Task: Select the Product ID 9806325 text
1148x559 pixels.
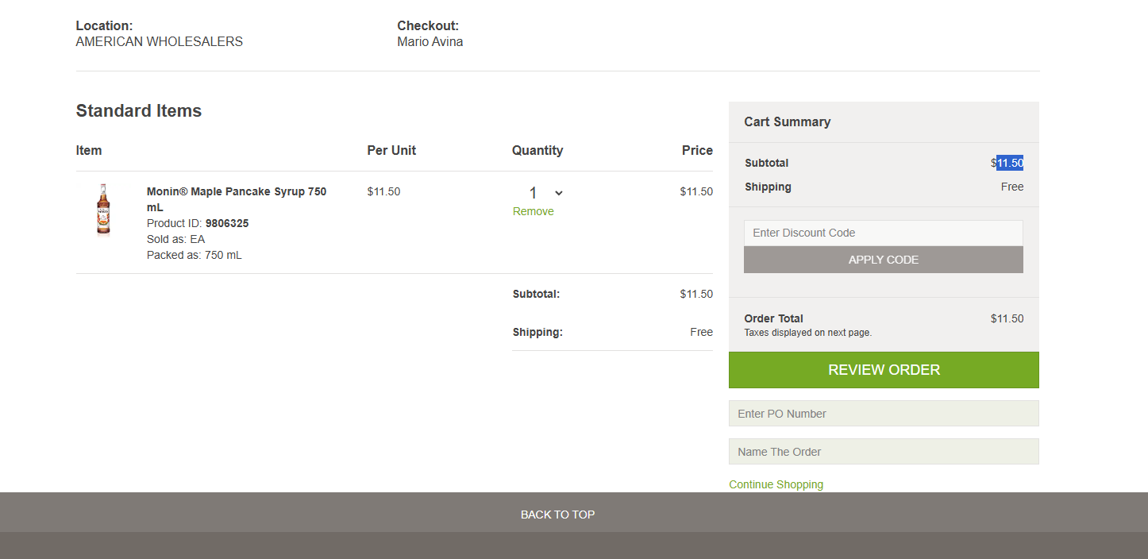Action: point(198,223)
